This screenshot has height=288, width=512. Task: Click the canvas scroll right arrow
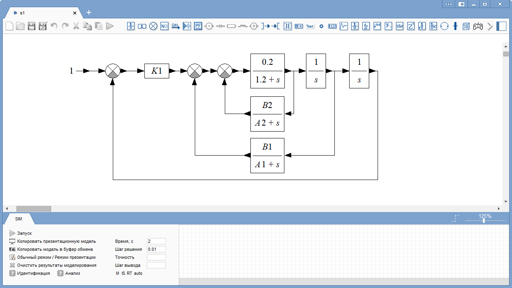498,209
